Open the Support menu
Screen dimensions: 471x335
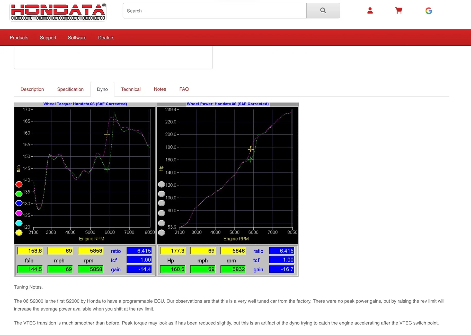tap(48, 38)
